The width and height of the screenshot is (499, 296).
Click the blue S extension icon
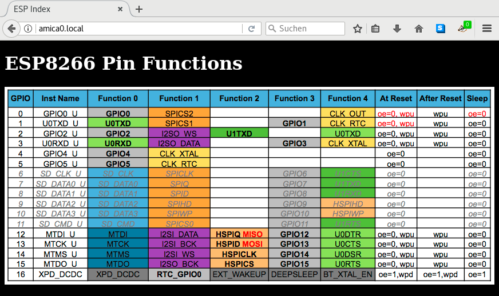pyautogui.click(x=440, y=29)
